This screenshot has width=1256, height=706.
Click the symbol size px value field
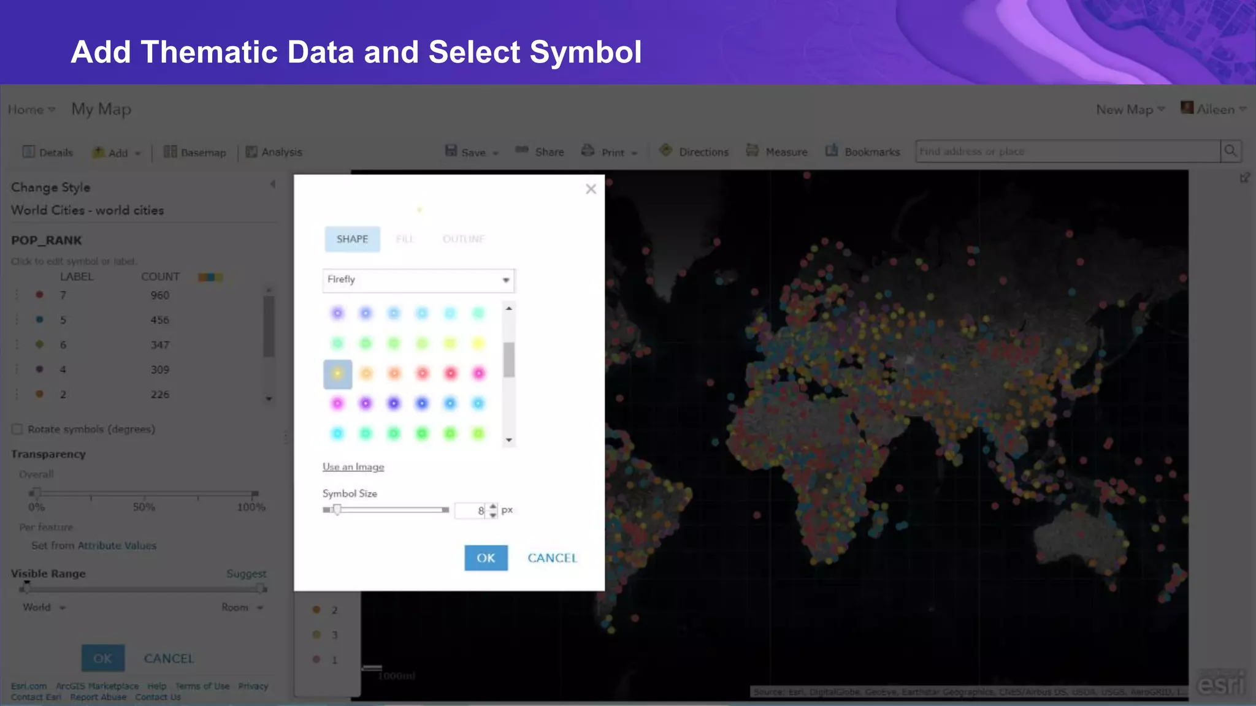(x=471, y=510)
